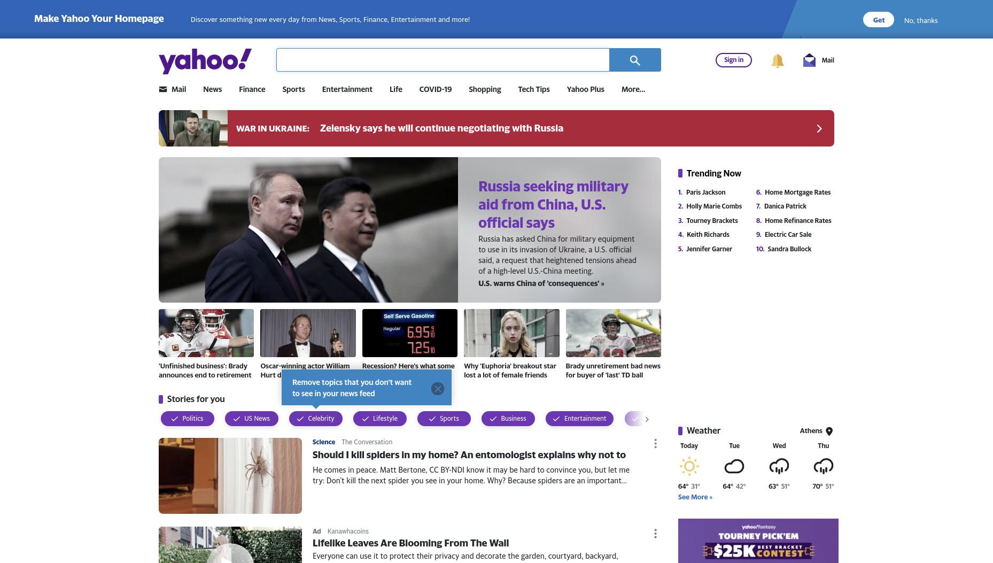
Task: Click the web search input field
Action: click(443, 60)
